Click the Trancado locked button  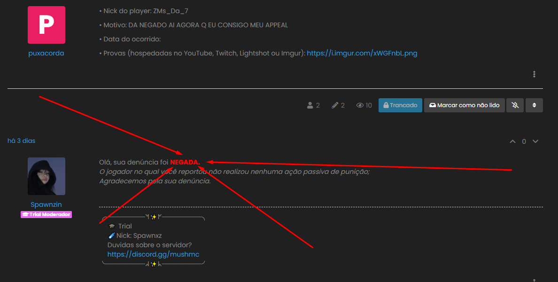coord(400,105)
